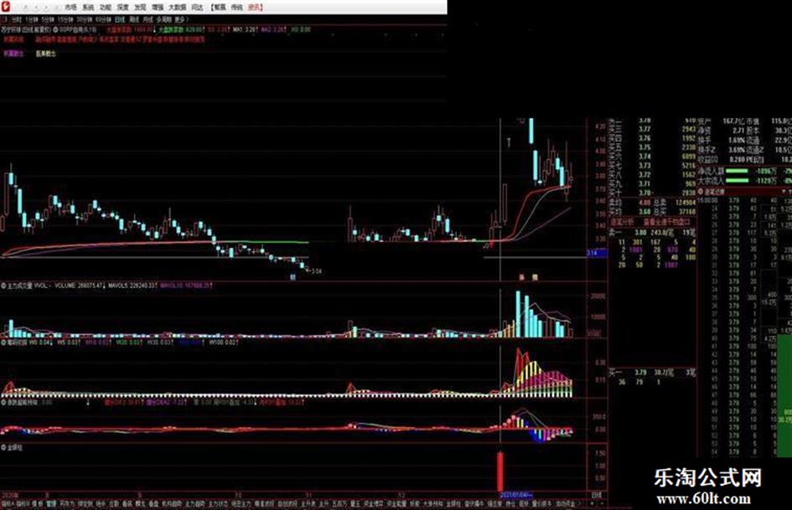The height and width of the screenshot is (510, 792).
Task: Open the 系统 menu
Action: click(88, 8)
